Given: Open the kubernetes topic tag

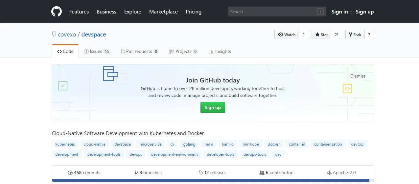Looking at the screenshot, I should [x=65, y=144].
